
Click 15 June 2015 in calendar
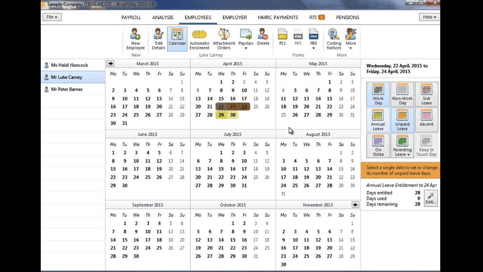pyautogui.click(x=113, y=169)
